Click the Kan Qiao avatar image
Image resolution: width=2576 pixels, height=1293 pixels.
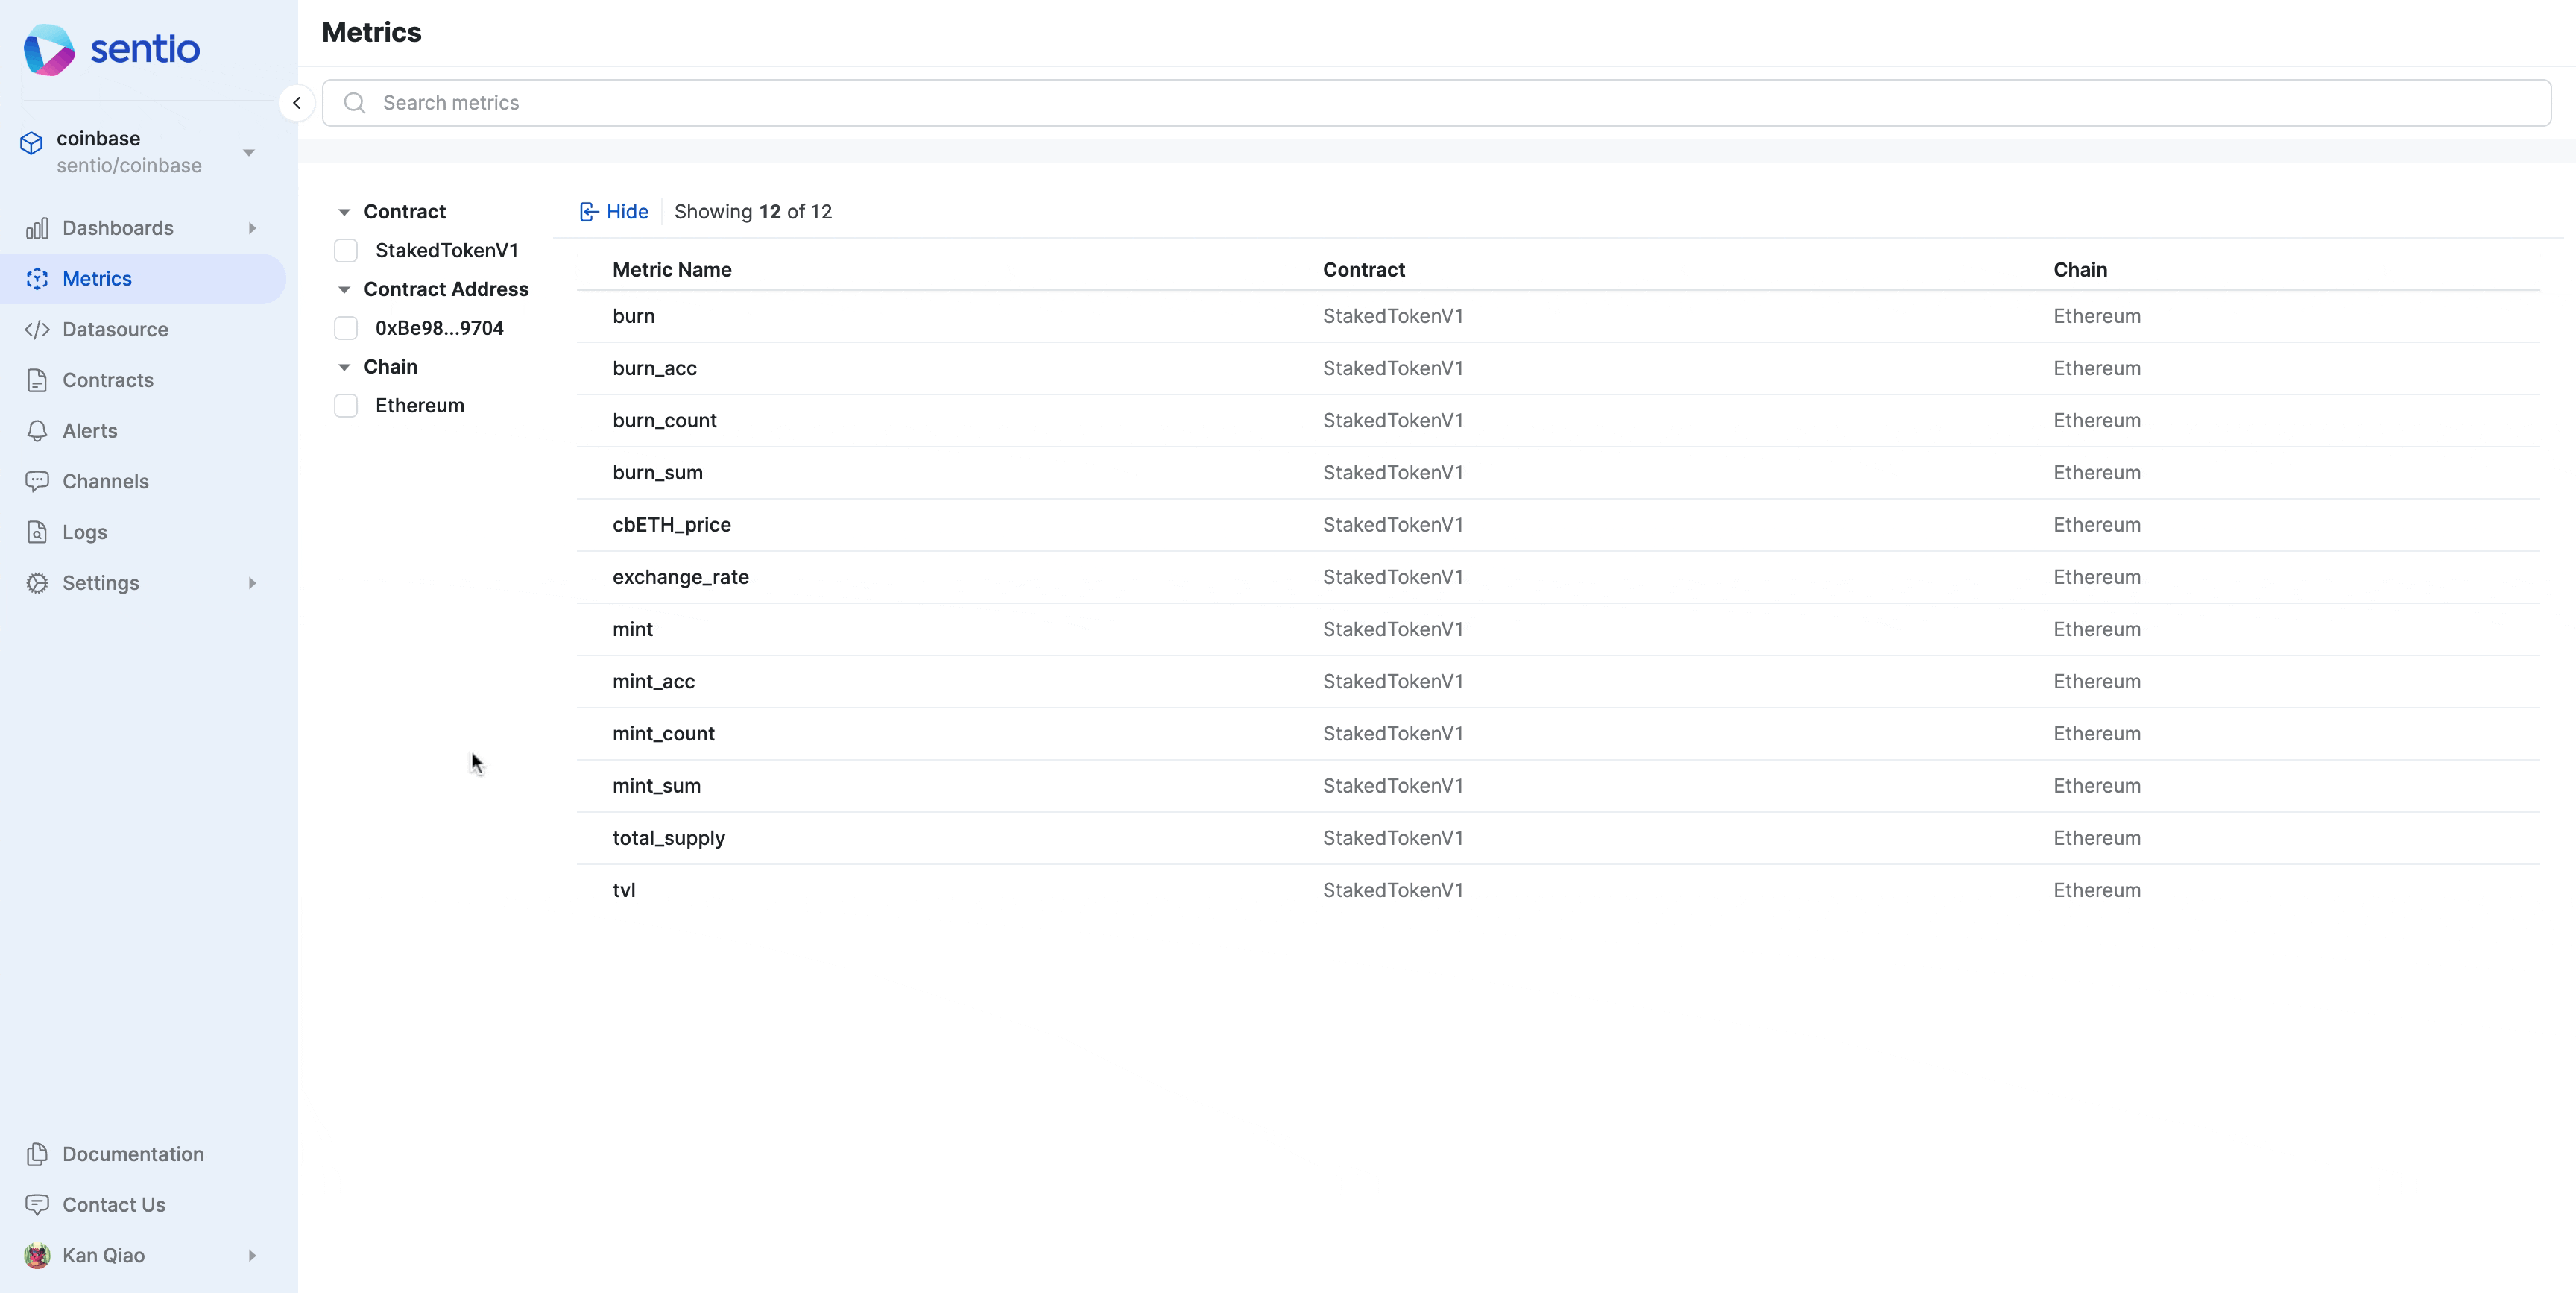pyautogui.click(x=37, y=1255)
